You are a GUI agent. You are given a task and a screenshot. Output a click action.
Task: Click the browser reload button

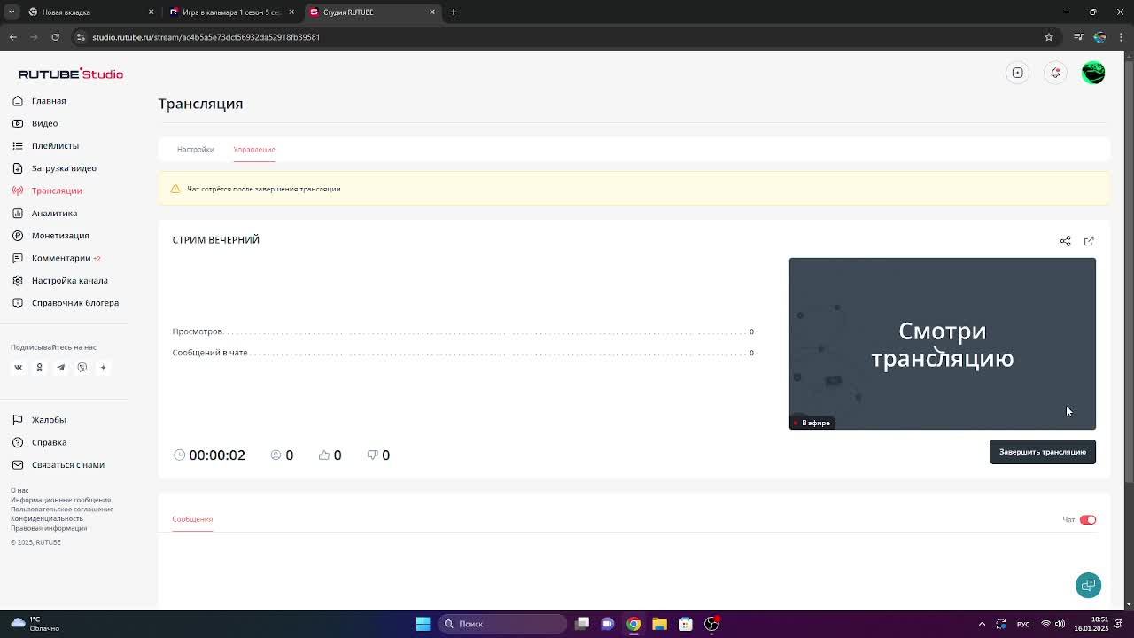click(55, 37)
